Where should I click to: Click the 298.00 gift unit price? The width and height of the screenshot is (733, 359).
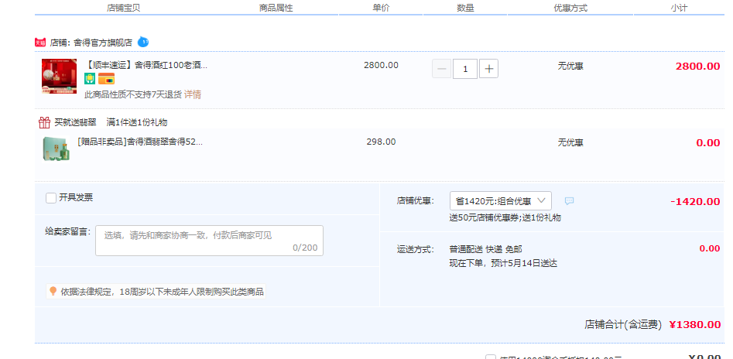[x=381, y=142]
